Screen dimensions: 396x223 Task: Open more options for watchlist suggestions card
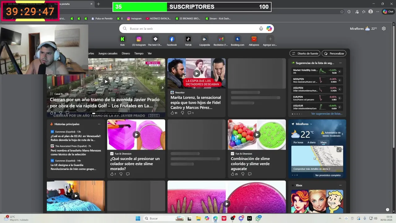pos(340,63)
